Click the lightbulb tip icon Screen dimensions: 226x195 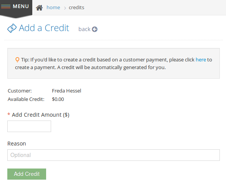click(17, 60)
